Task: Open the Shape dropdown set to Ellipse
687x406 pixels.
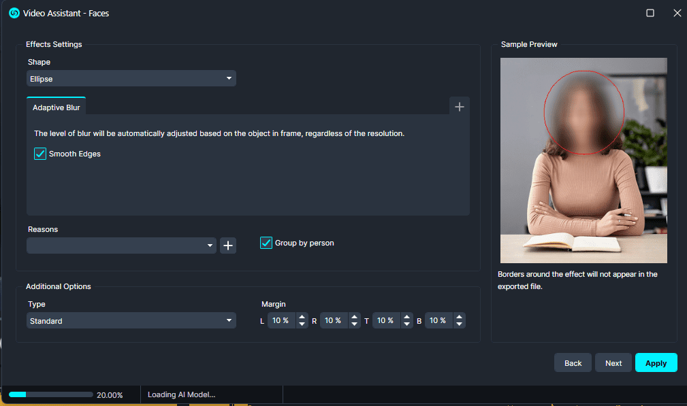Action: [131, 79]
